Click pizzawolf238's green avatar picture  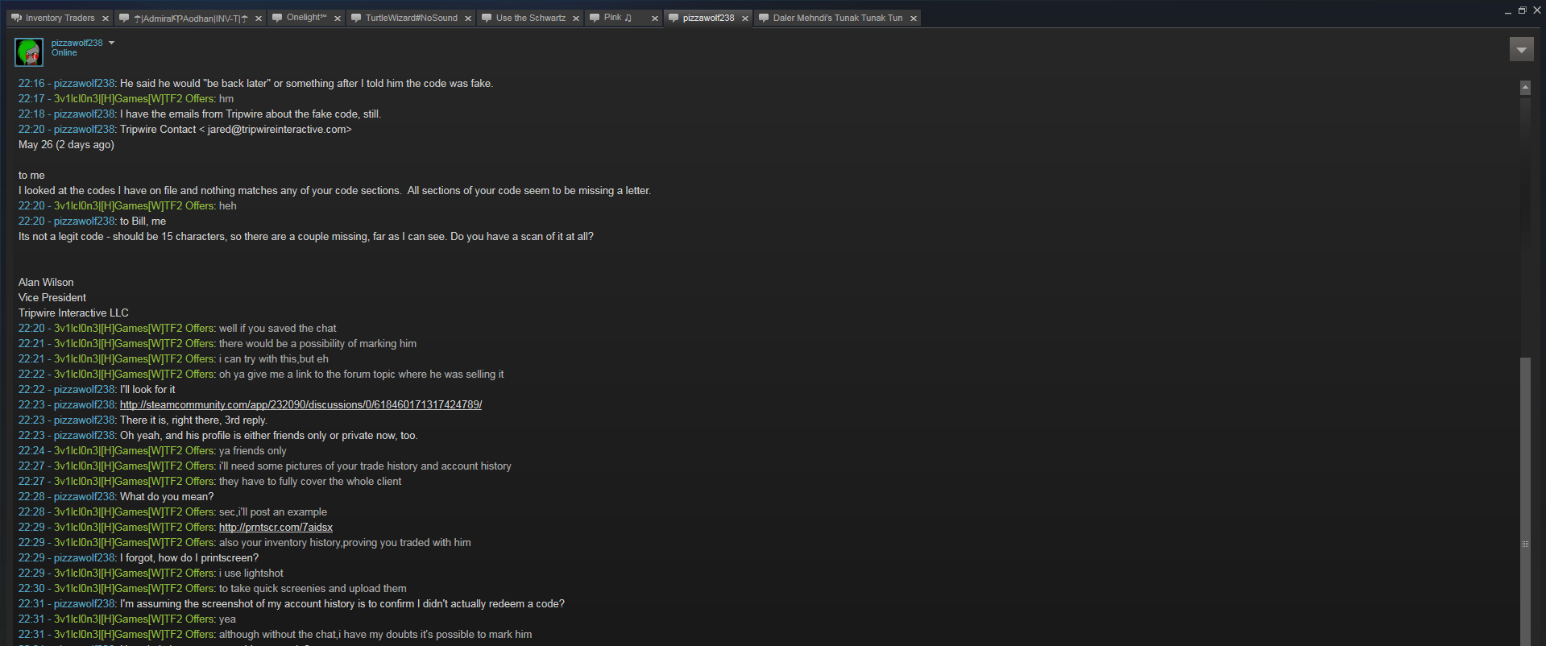tap(29, 52)
